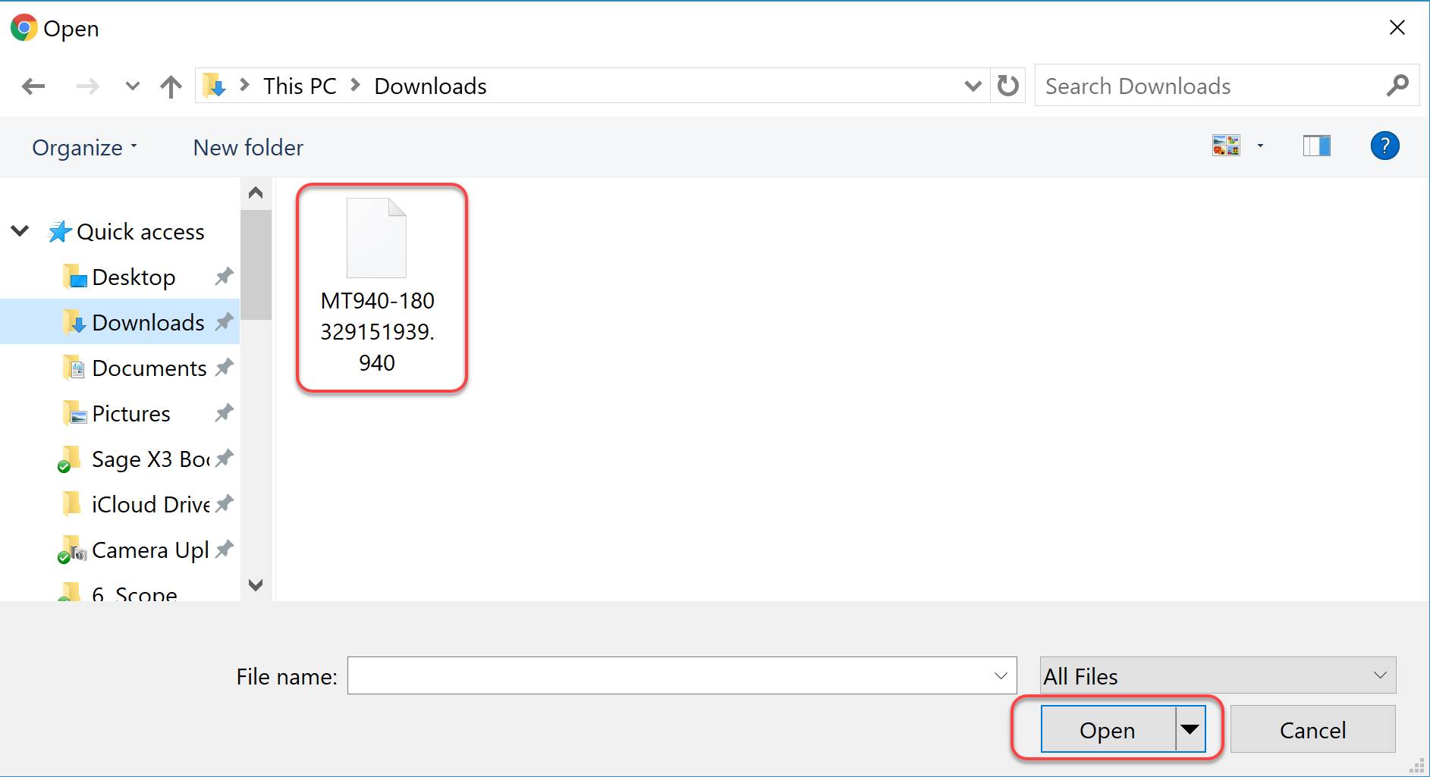Click the Back navigation arrow
Screen dimensions: 1430x777
click(x=33, y=86)
